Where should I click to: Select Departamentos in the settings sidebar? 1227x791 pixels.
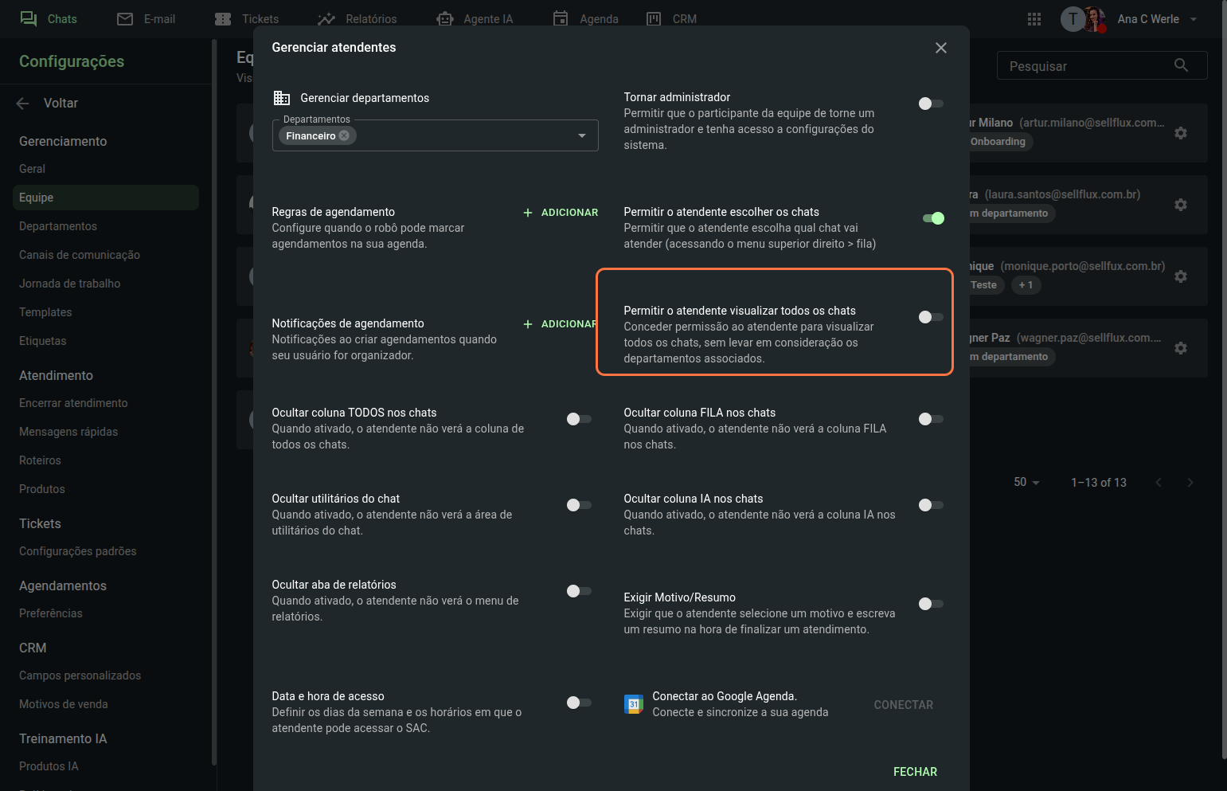coord(58,226)
